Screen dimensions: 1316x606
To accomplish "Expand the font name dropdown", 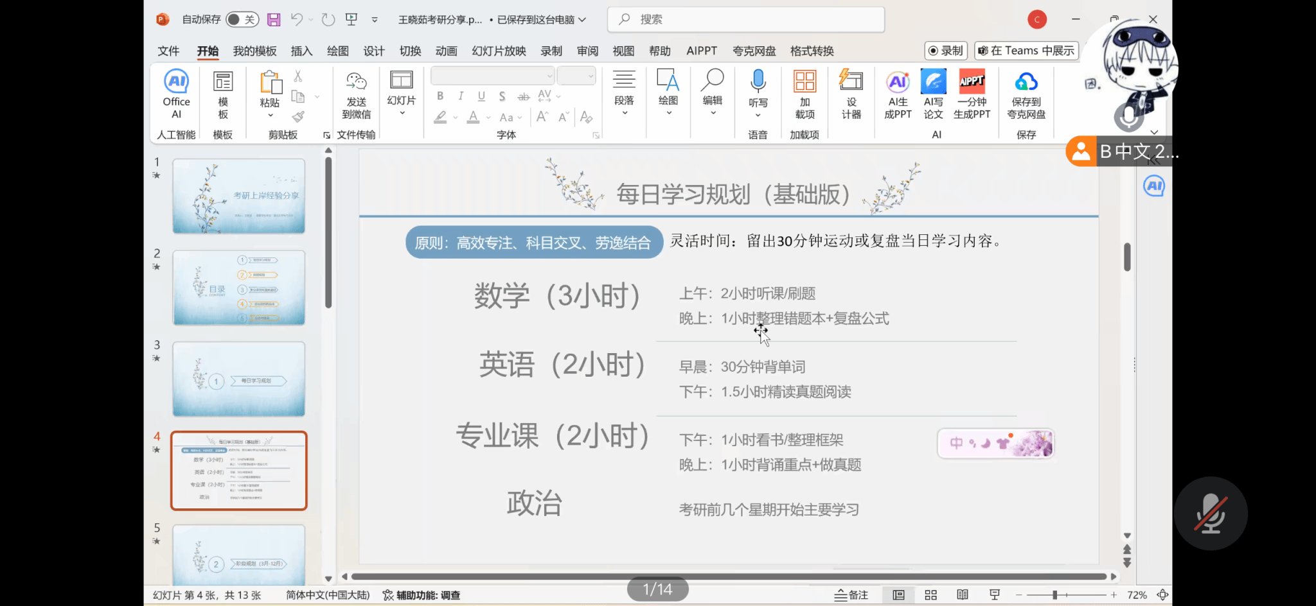I will tap(549, 76).
